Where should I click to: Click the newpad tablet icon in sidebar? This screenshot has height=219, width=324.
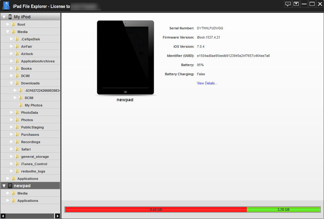click(10, 186)
